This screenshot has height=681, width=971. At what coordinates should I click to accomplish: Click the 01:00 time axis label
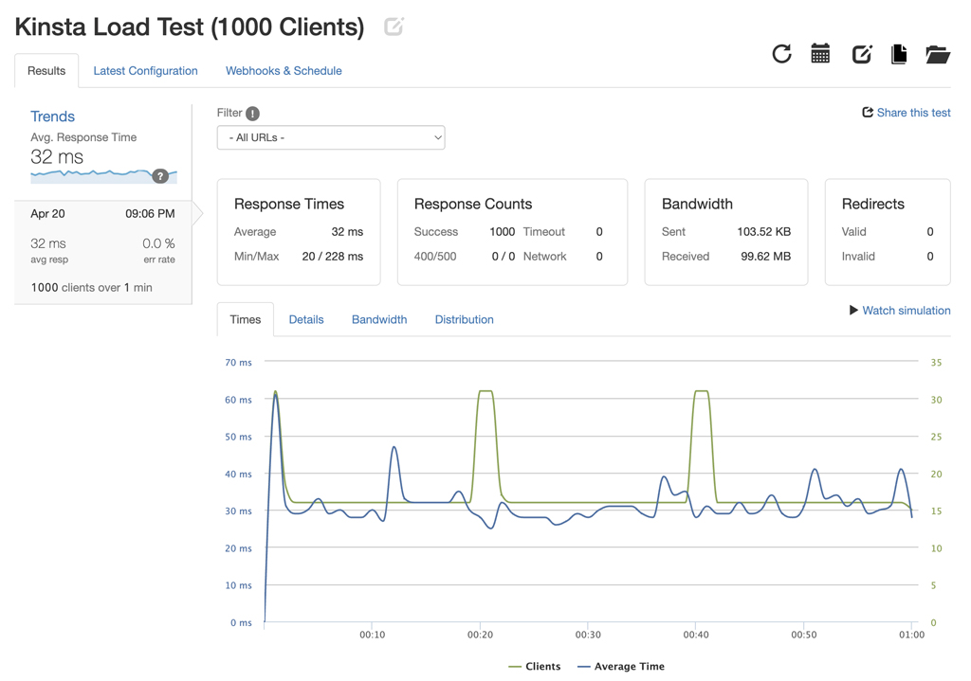click(x=911, y=635)
